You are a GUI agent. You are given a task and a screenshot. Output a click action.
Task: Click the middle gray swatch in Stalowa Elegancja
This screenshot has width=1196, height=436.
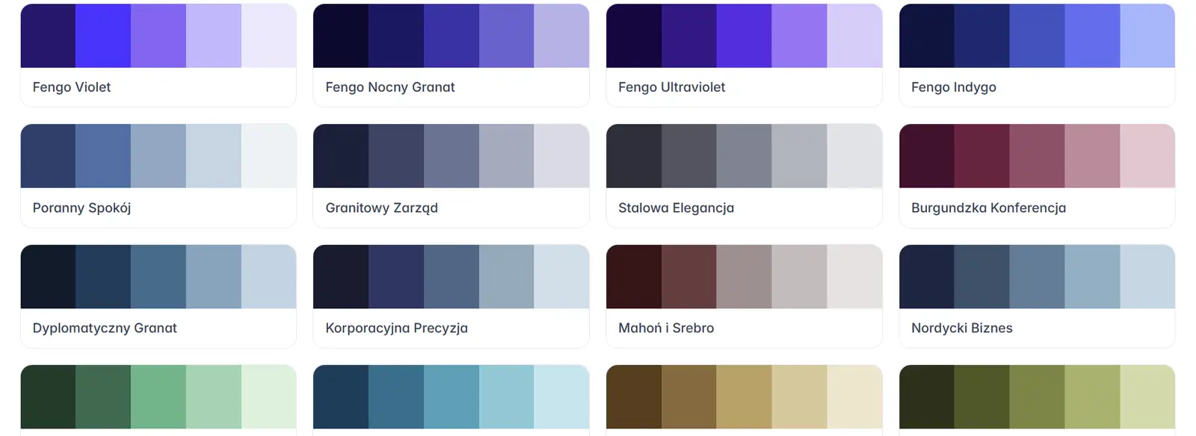[x=744, y=156]
